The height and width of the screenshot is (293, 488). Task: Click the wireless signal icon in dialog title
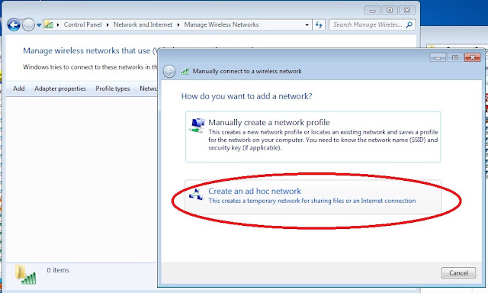tap(185, 71)
